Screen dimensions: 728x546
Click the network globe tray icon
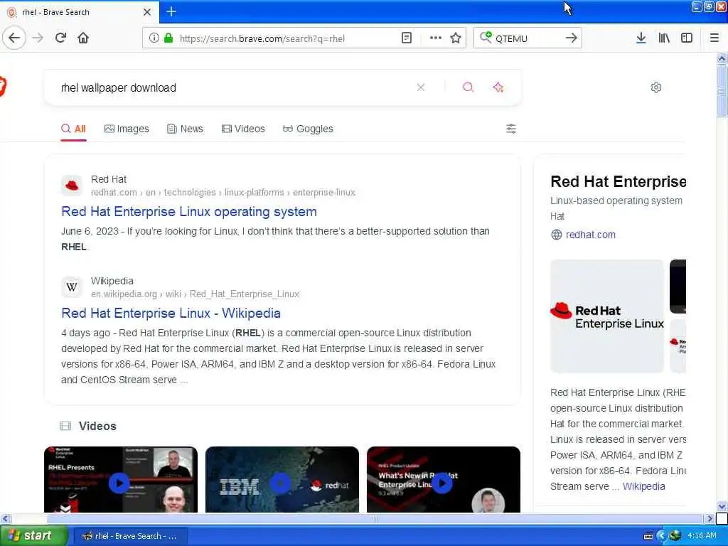675,535
